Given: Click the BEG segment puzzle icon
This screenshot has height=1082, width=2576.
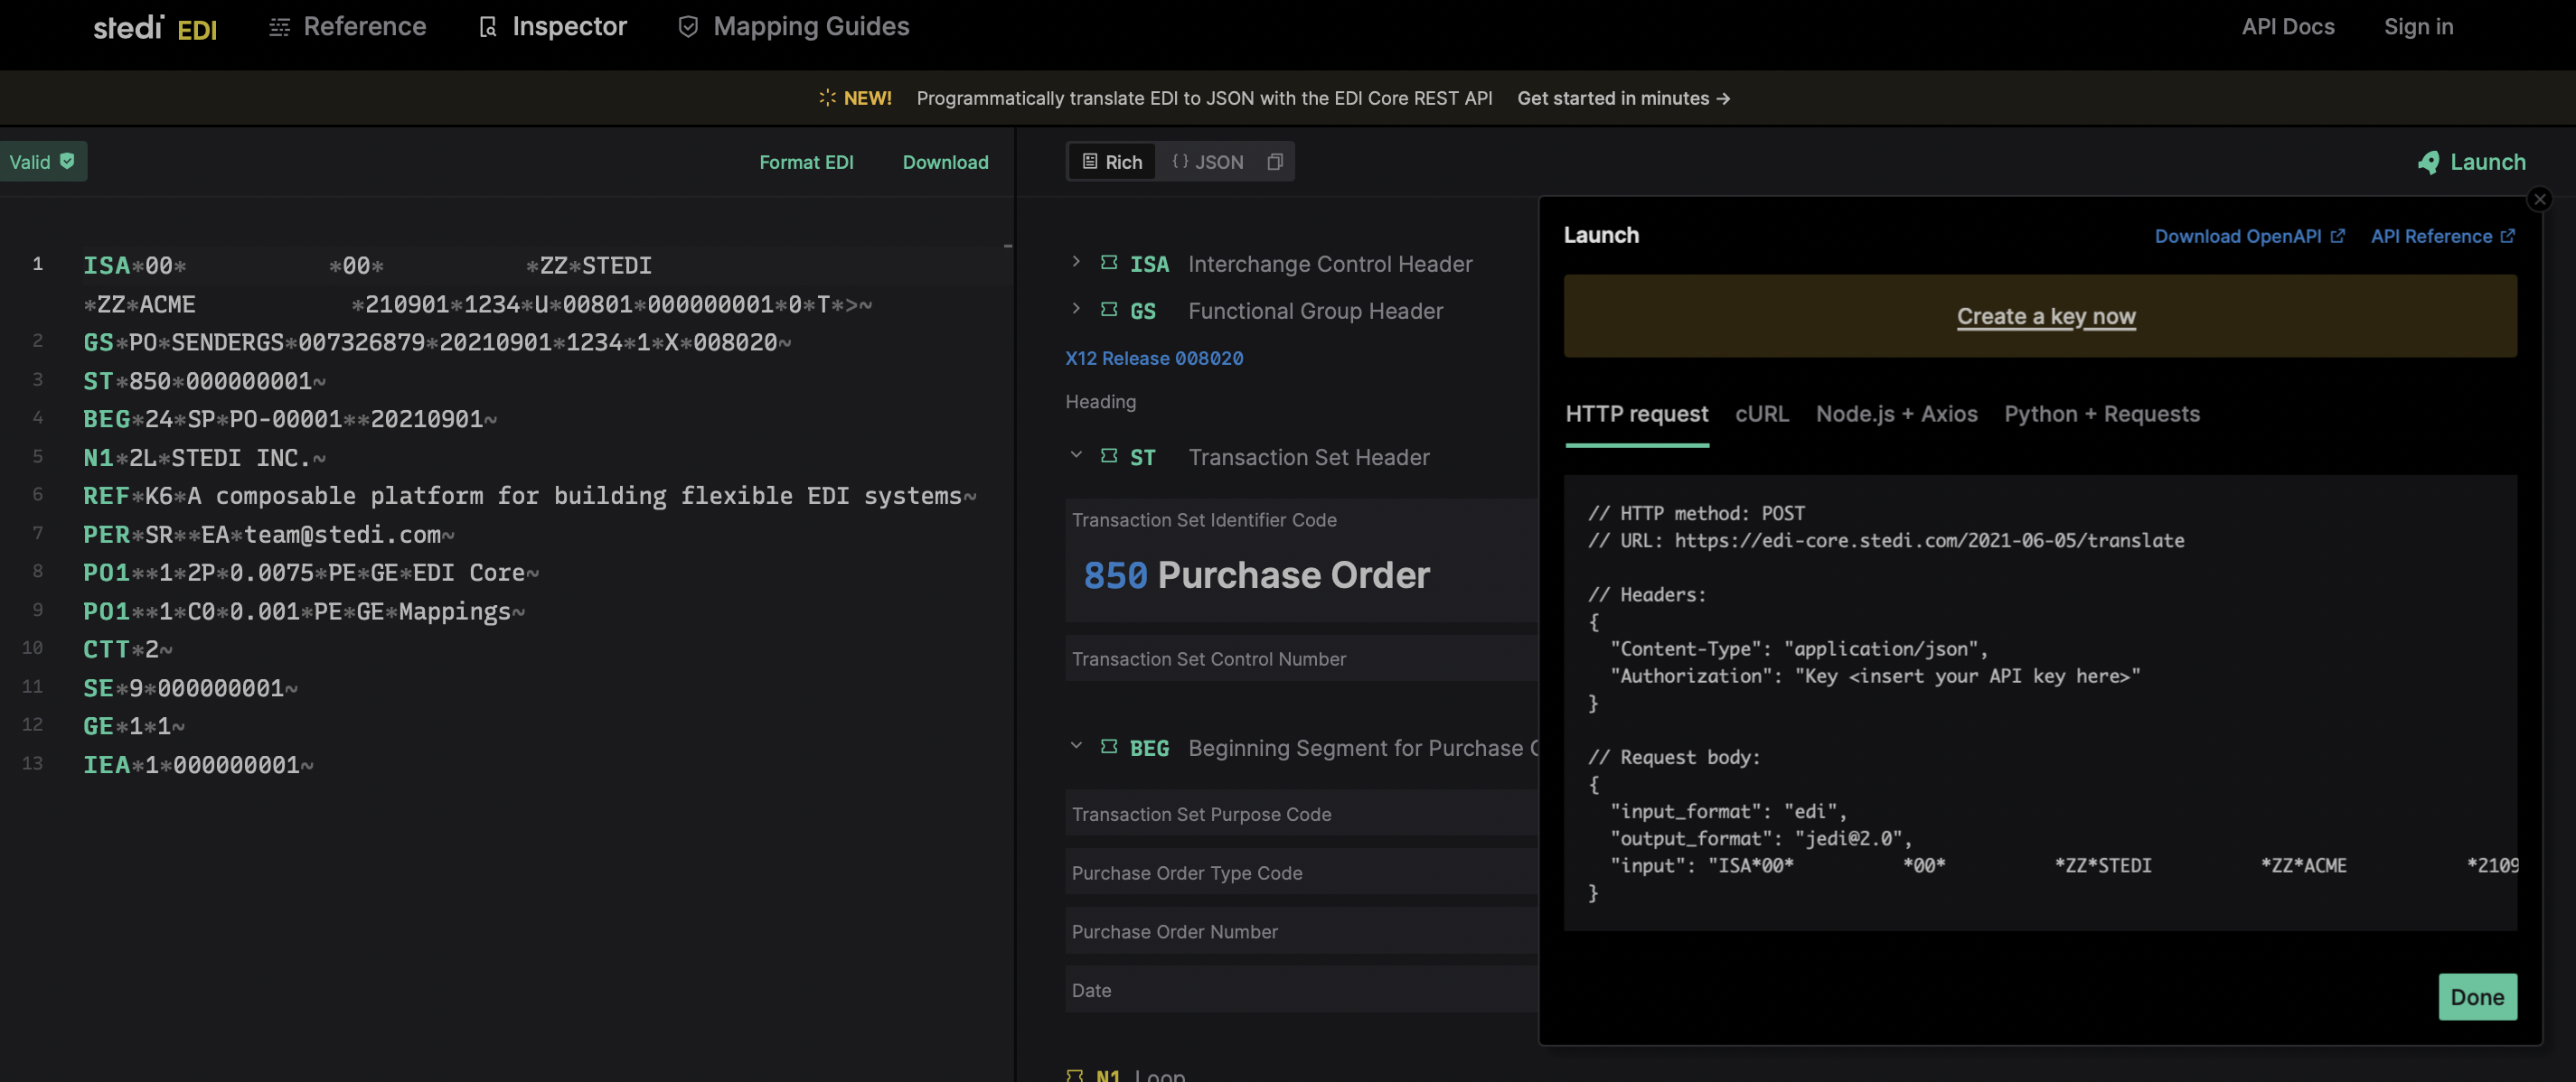Looking at the screenshot, I should coord(1109,747).
